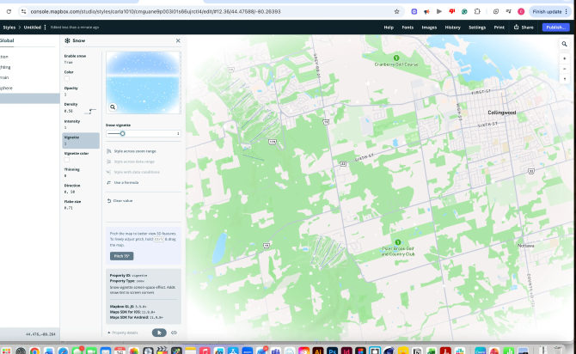
Task: Select Use a formula option
Action: (x=126, y=182)
